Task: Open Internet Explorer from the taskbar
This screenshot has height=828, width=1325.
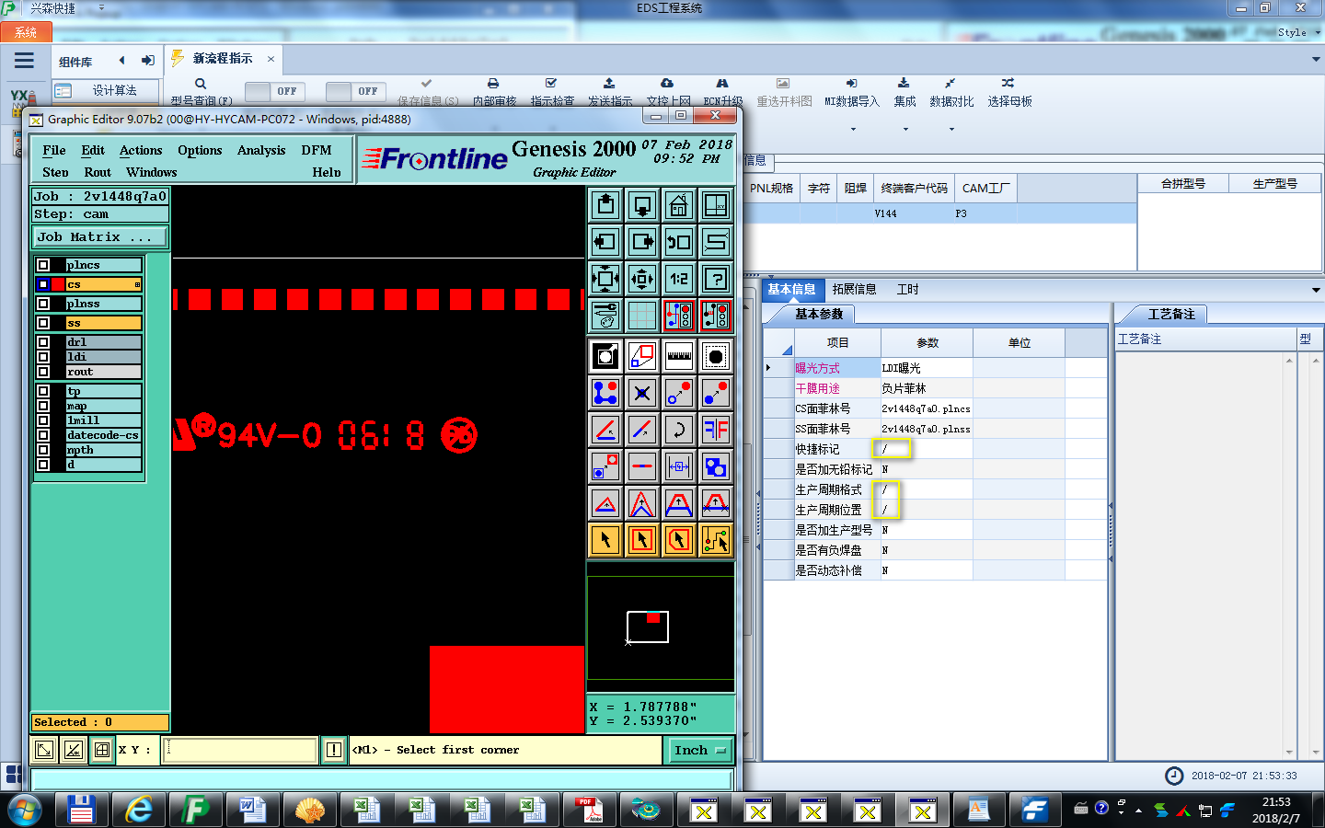Action: [x=139, y=810]
